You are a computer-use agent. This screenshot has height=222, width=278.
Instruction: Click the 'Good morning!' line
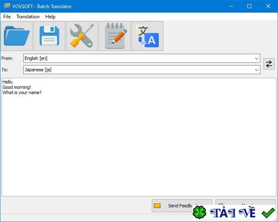tap(17, 87)
